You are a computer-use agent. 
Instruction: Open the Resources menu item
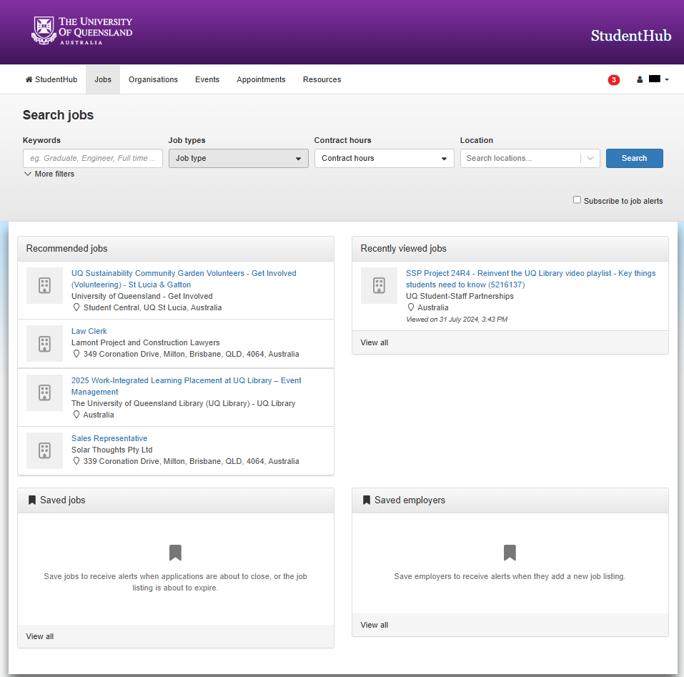(322, 79)
